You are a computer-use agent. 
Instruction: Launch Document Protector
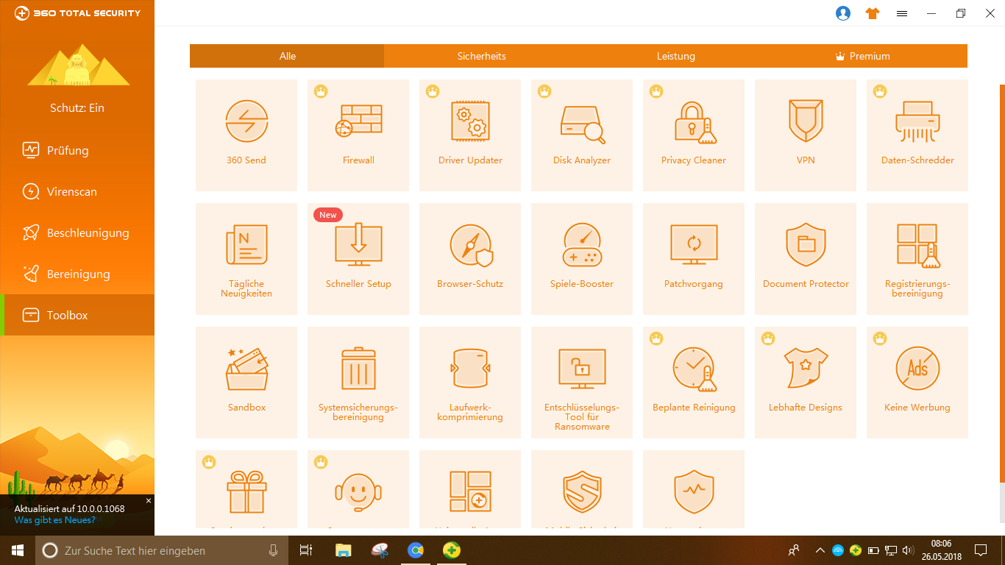coord(806,259)
